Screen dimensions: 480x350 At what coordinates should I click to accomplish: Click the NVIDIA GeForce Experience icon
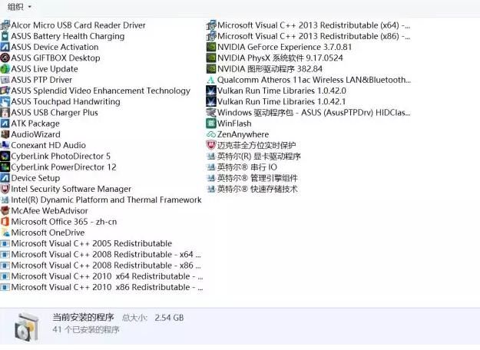tap(211, 47)
